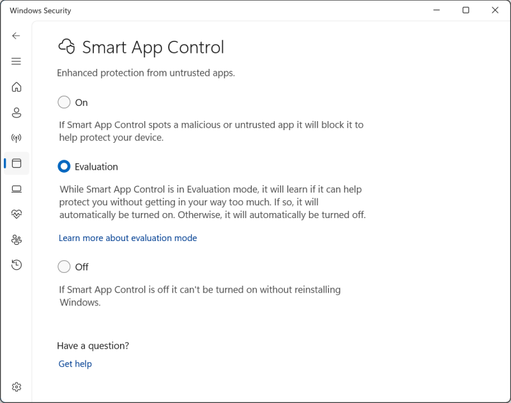Image resolution: width=511 pixels, height=403 pixels.
Task: Navigate back using the back arrow
Action: 16,36
